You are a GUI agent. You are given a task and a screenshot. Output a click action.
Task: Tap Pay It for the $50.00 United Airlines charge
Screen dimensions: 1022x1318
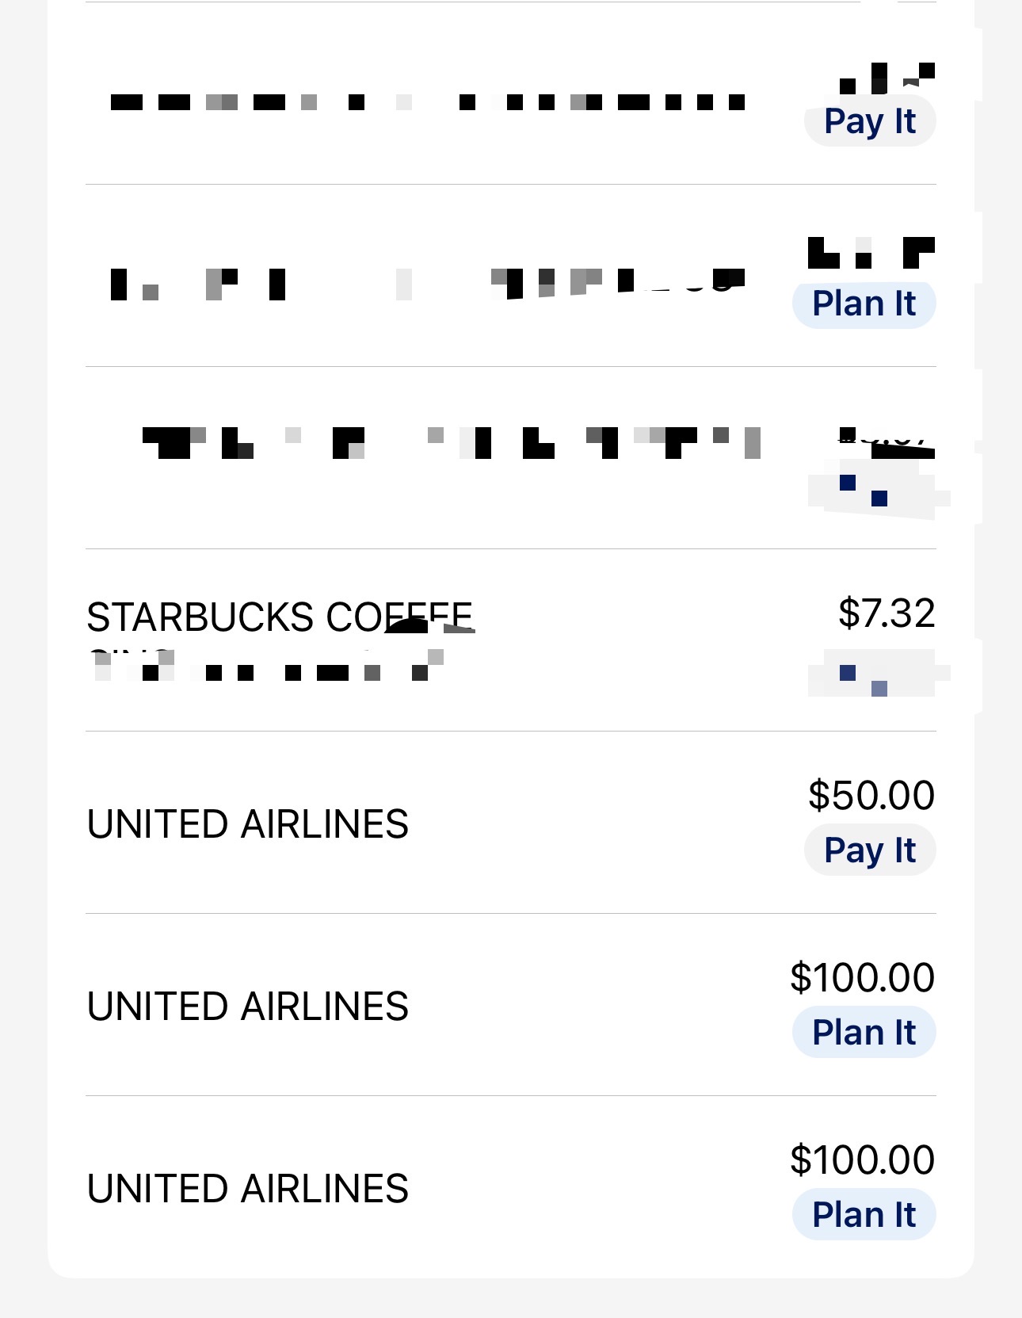(870, 850)
